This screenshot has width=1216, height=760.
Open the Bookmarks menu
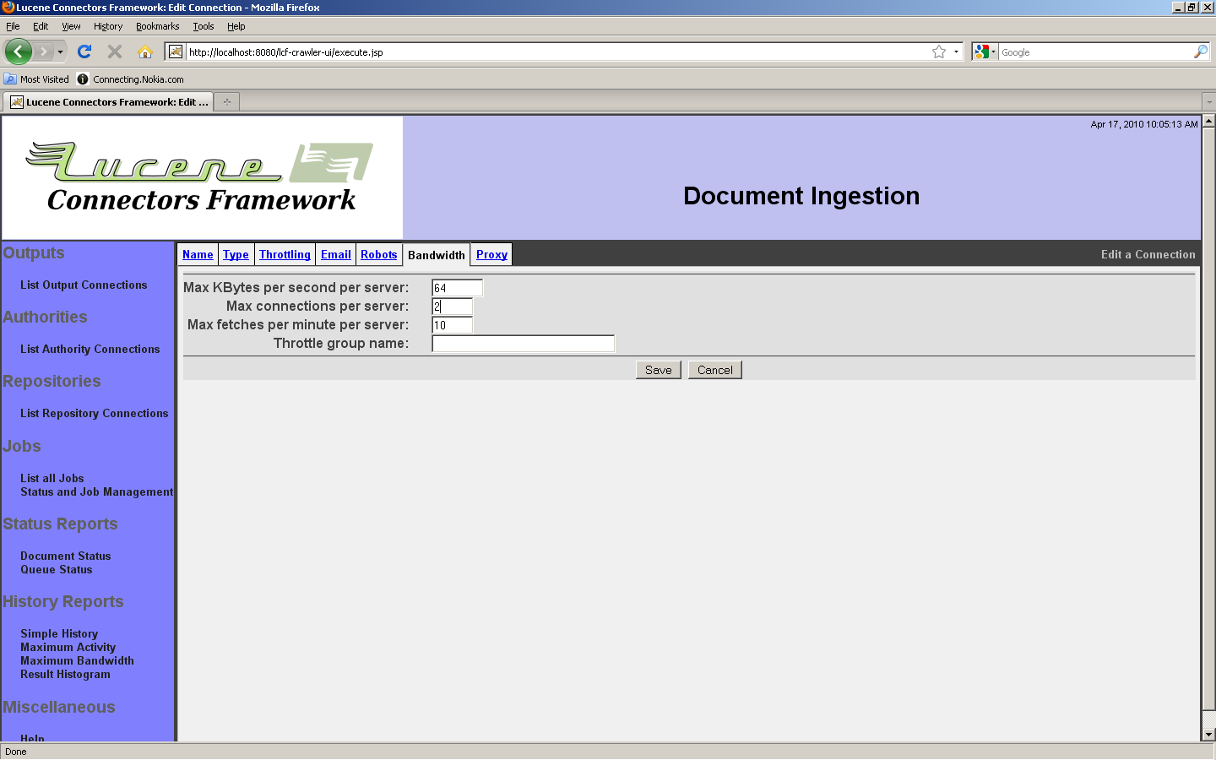[157, 26]
